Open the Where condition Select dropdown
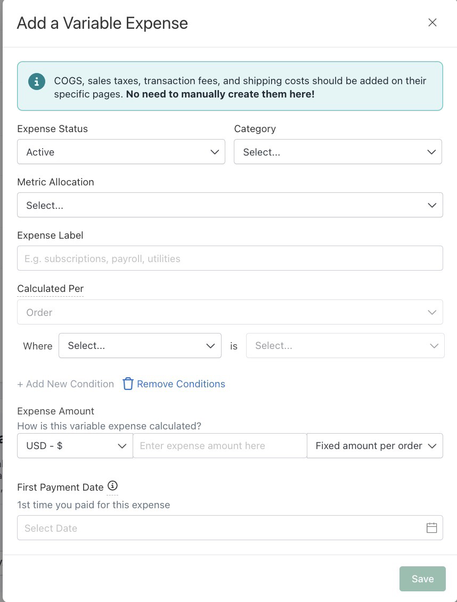 pos(140,346)
